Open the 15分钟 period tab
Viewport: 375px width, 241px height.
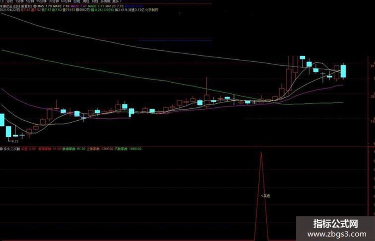pos(42,2)
